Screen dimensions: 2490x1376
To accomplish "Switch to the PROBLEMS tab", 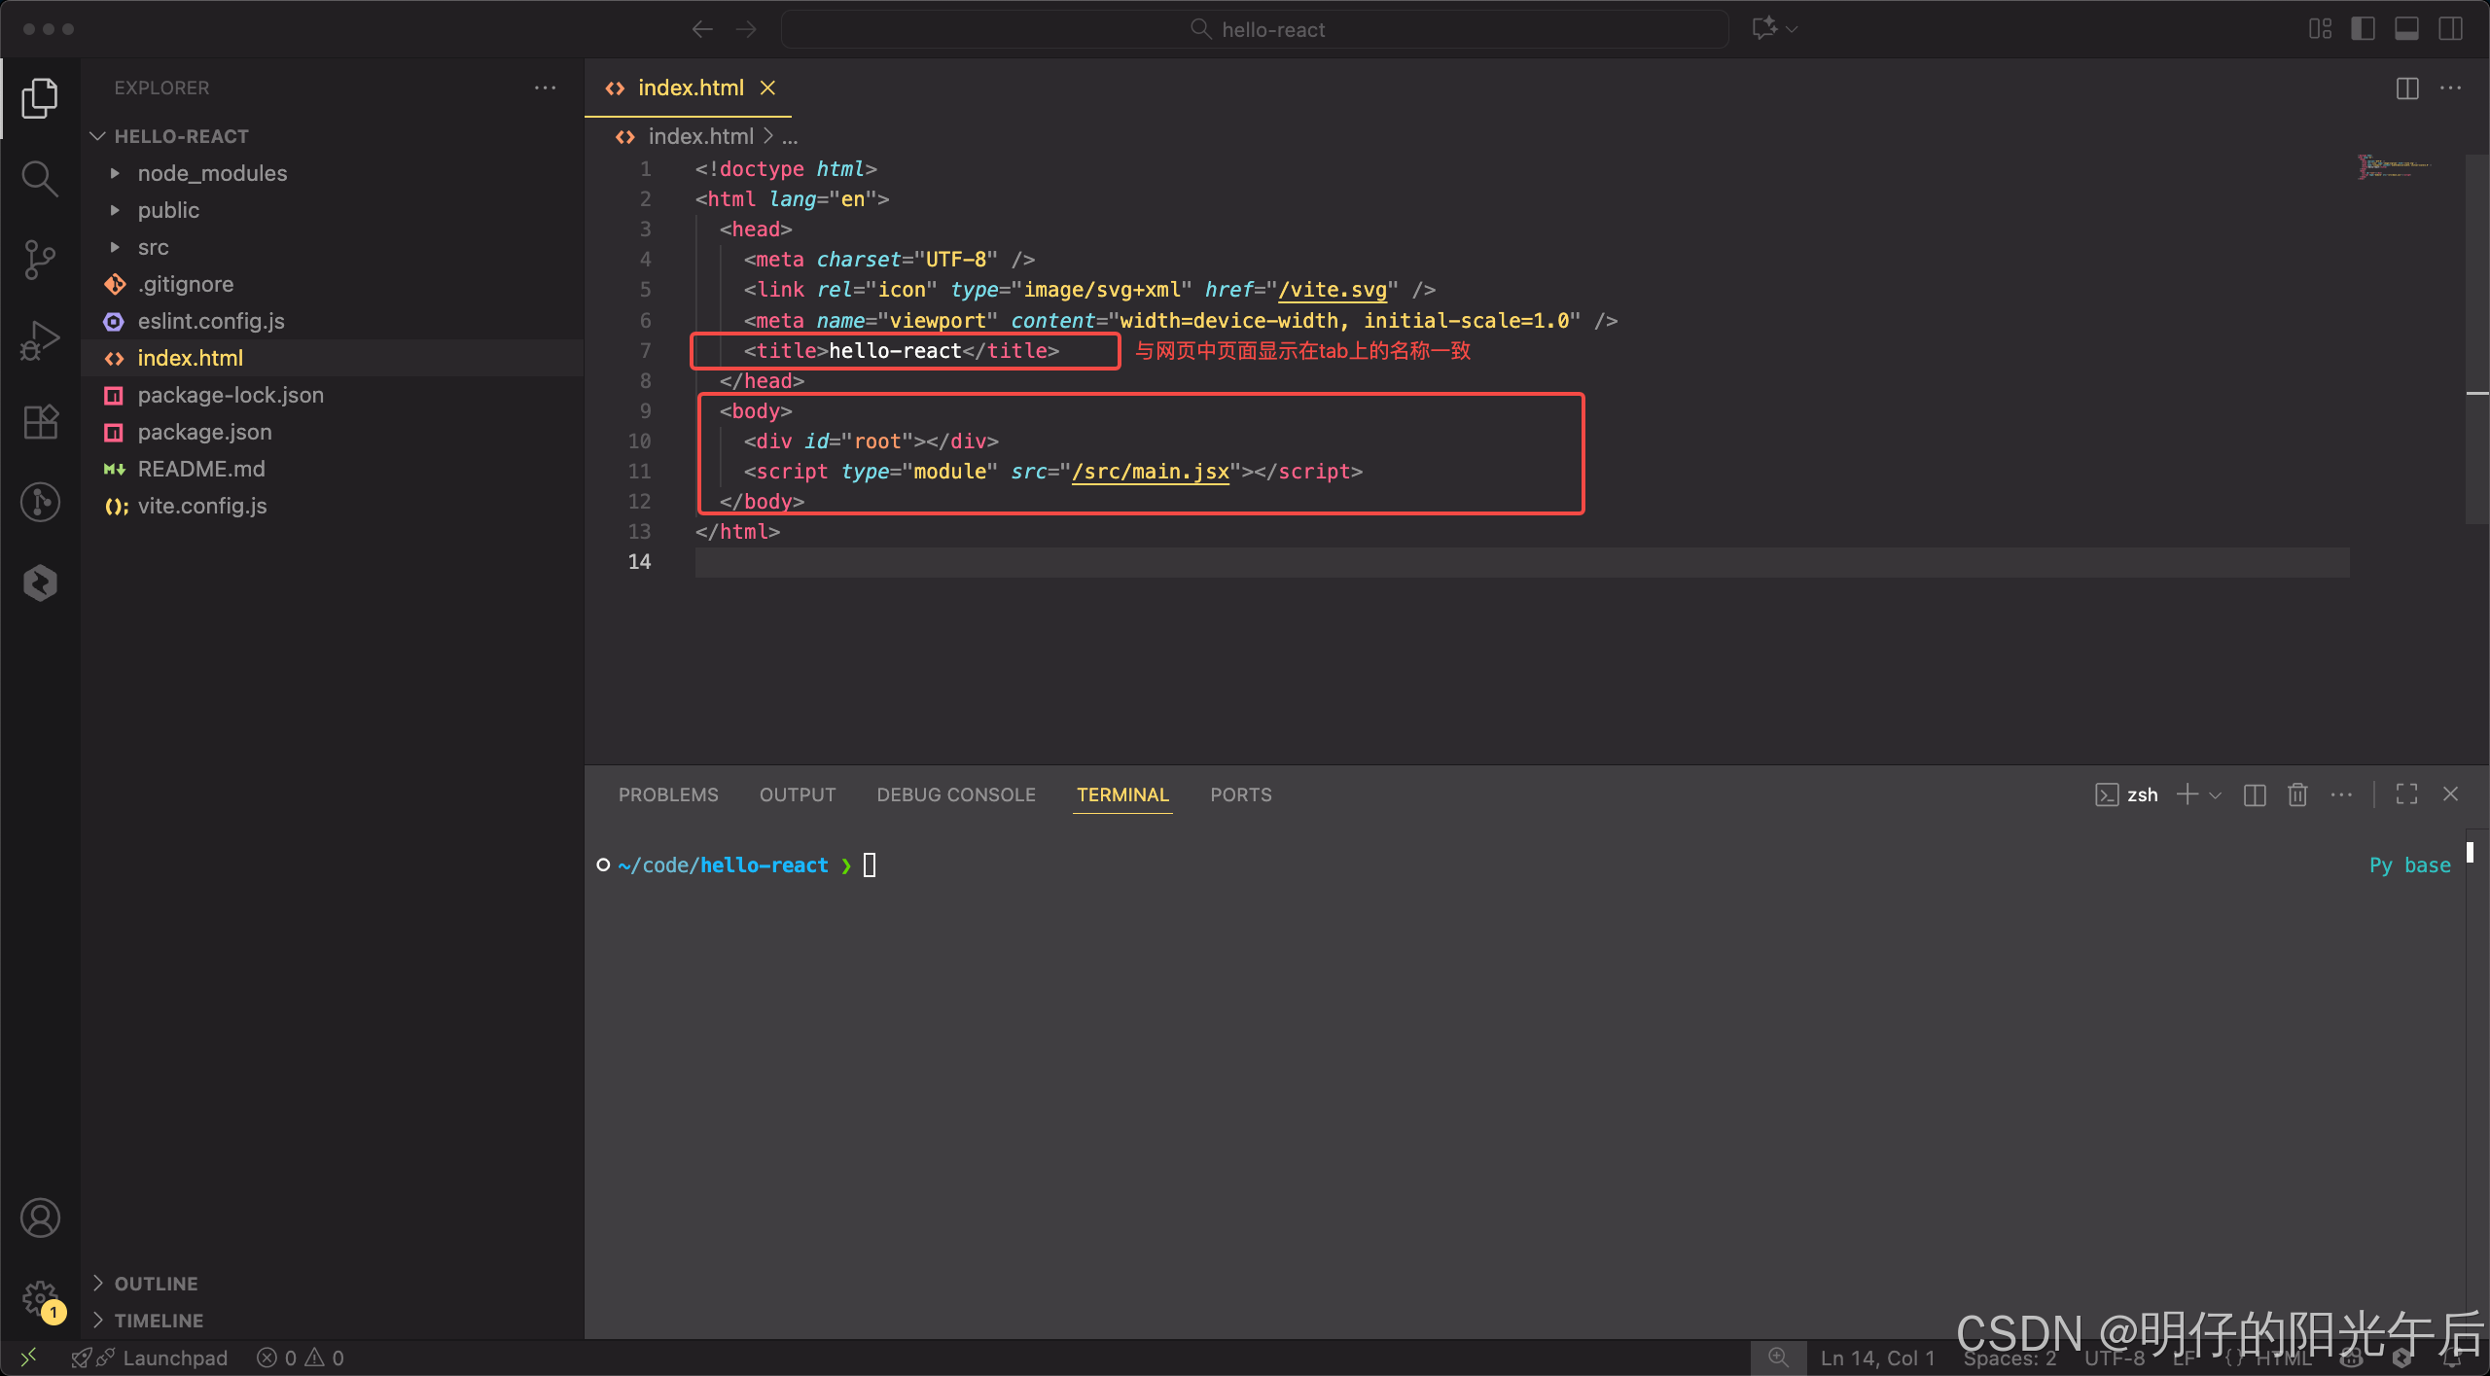I will [x=668, y=794].
